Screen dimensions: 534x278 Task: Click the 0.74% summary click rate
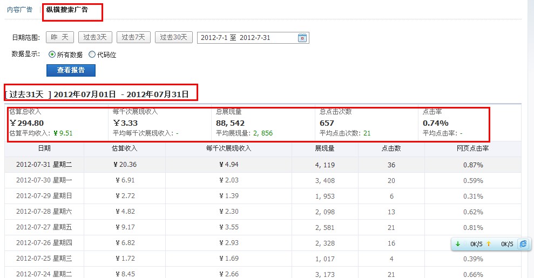pos(436,123)
